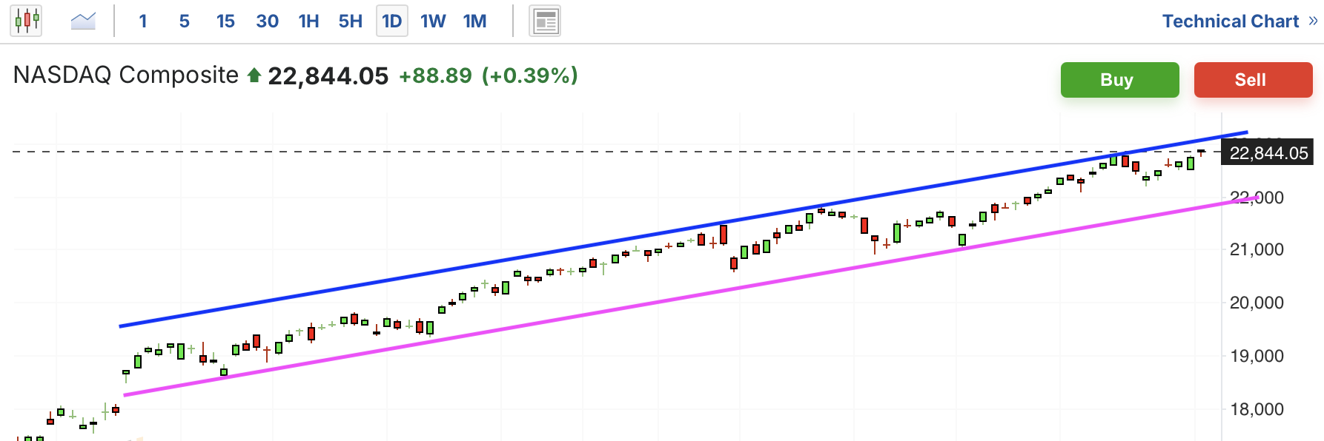Click the 21,000 axis label
The height and width of the screenshot is (441, 1324).
[x=1257, y=250]
